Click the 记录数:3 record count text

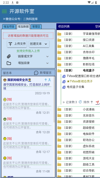(71, 102)
